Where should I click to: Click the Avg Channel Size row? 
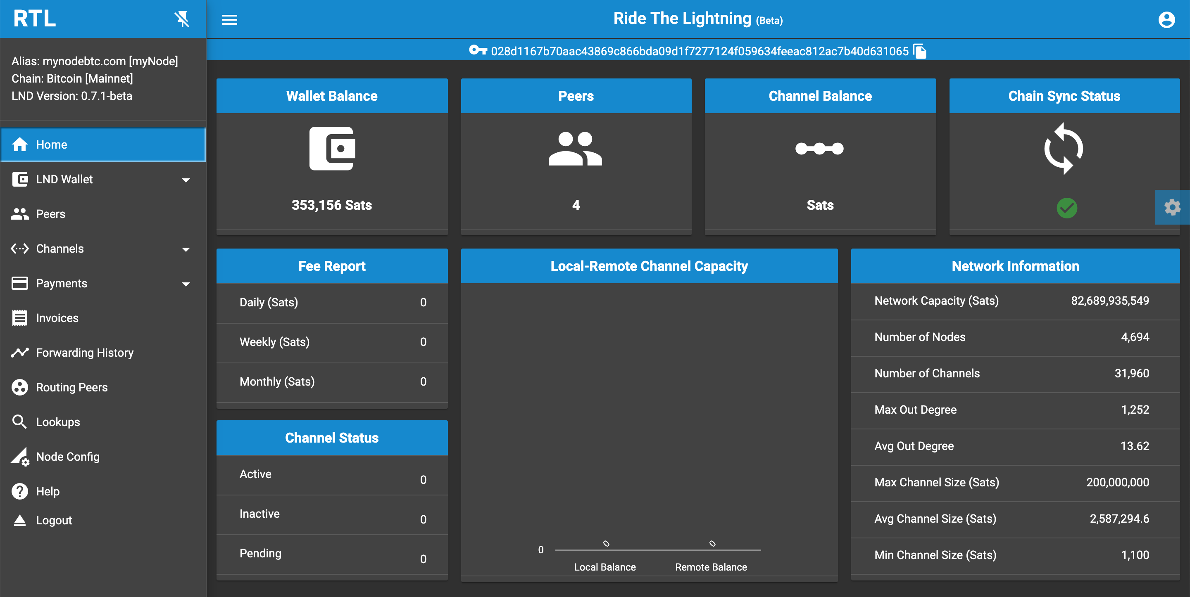click(x=1015, y=519)
